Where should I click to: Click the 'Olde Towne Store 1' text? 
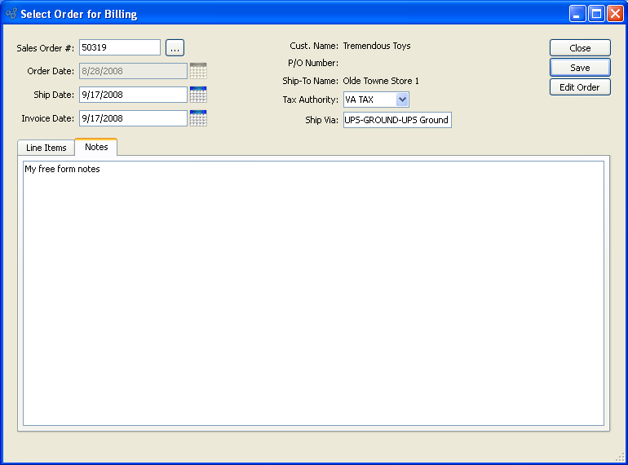381,81
